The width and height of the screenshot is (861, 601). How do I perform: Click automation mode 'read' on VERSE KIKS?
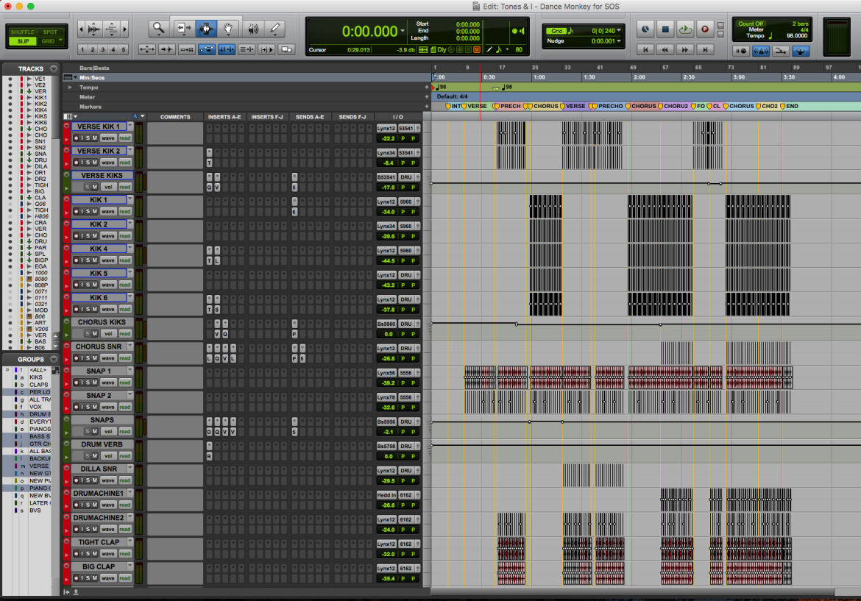point(125,187)
